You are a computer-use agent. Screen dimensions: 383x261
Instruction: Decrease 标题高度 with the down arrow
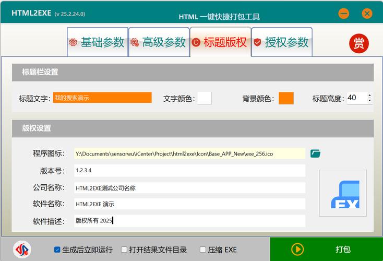[x=369, y=101]
